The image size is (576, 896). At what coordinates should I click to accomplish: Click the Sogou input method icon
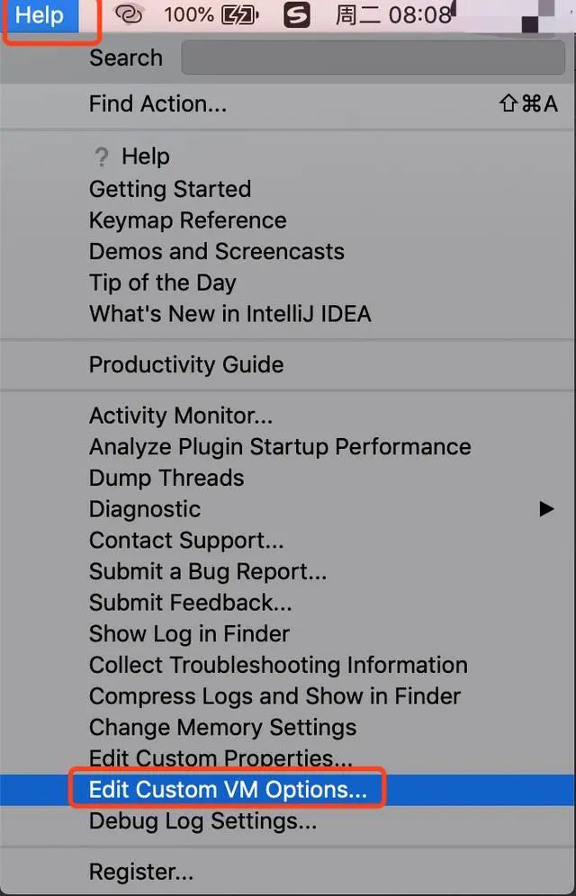[297, 14]
